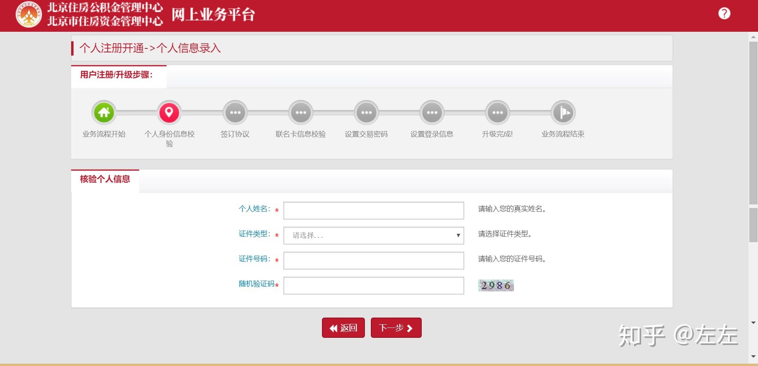This screenshot has width=758, height=366.
Task: Click the 签订协议 step label
Action: coord(235,134)
